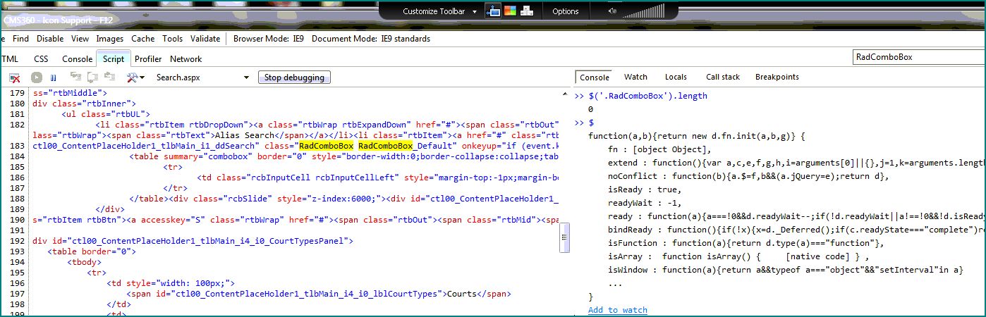Open the Cache menu
The height and width of the screenshot is (317, 986).
pos(143,39)
